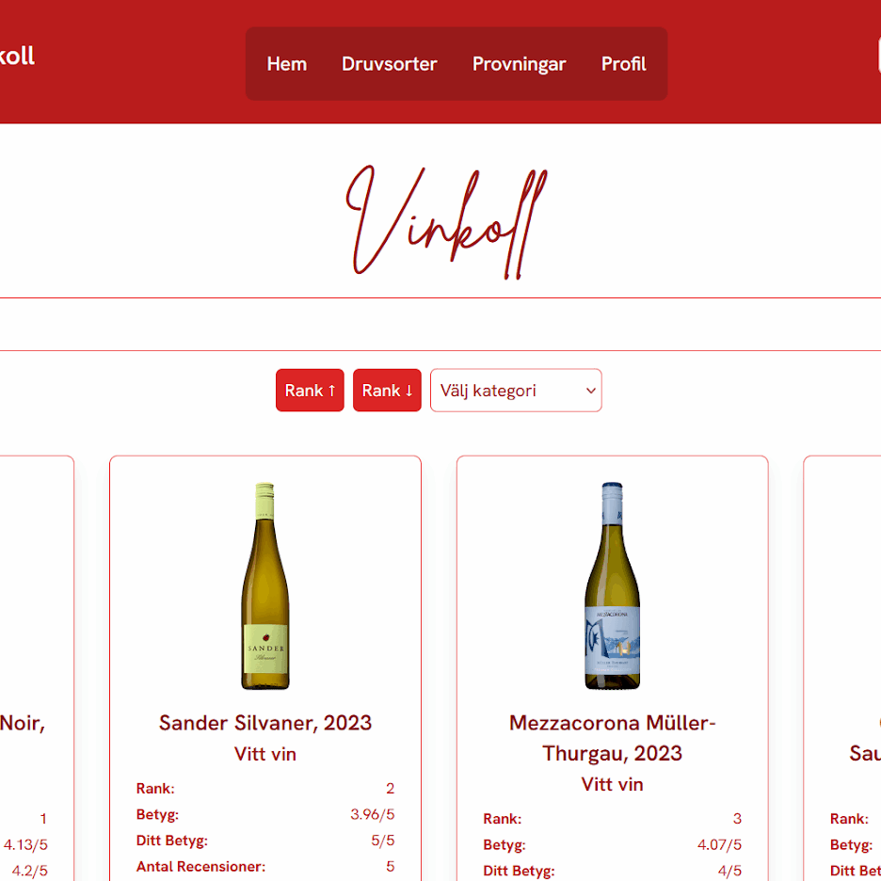This screenshot has height=881, width=881.
Task: Select the Sander Silvaner bottle image
Action: pos(265,585)
